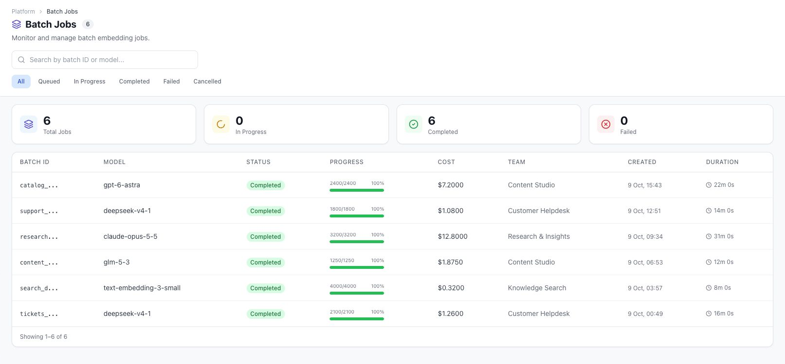
Task: Click the claude-opus-5-5 progress bar
Action: tap(357, 242)
